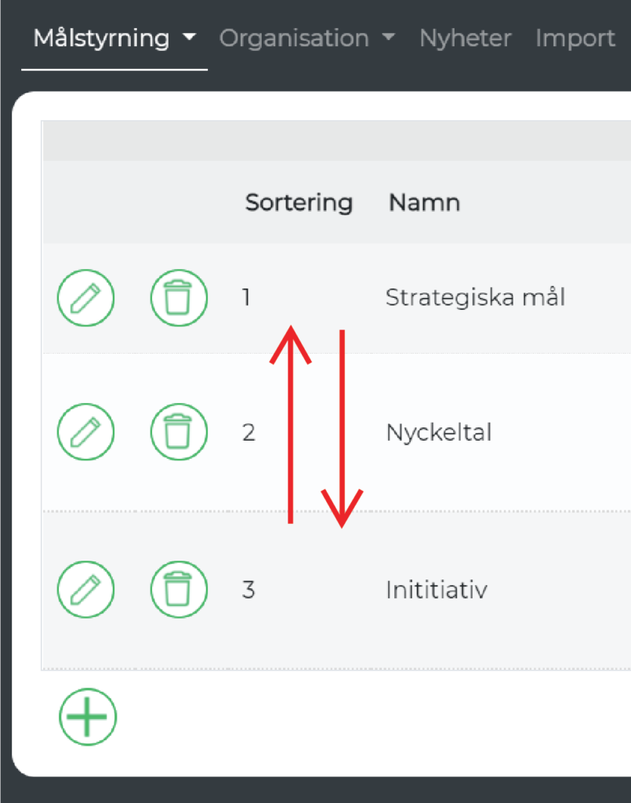Delete the Strategiska mål row
This screenshot has width=631, height=803.
[x=179, y=297]
